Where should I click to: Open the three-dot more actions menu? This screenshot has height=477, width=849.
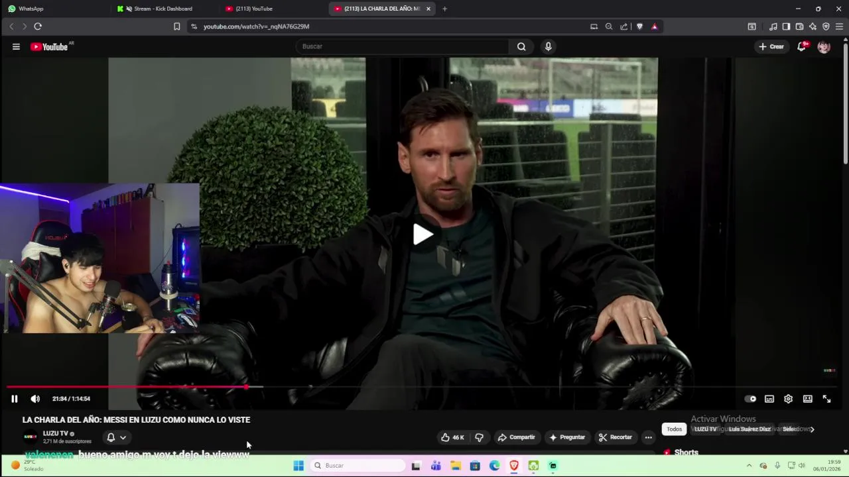click(x=649, y=437)
